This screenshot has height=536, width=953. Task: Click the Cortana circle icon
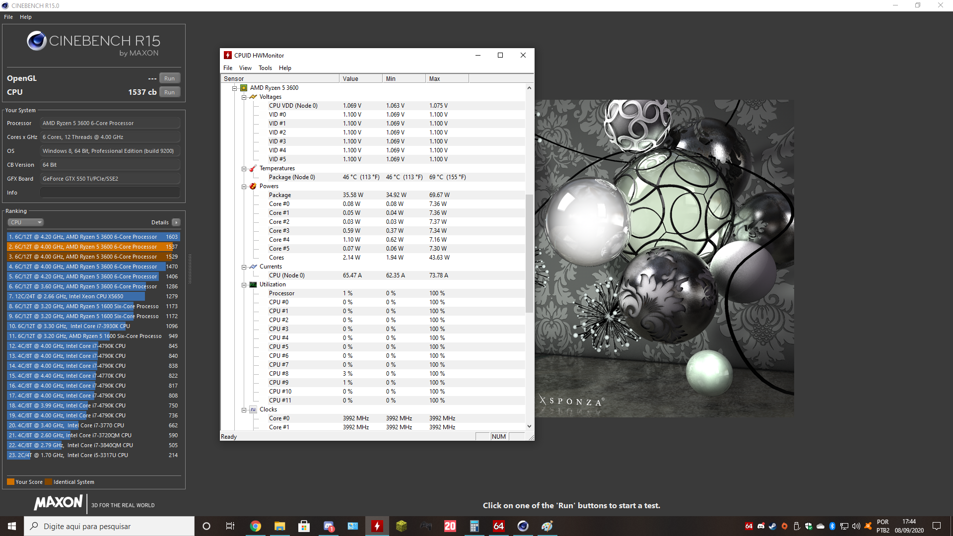[x=206, y=526]
